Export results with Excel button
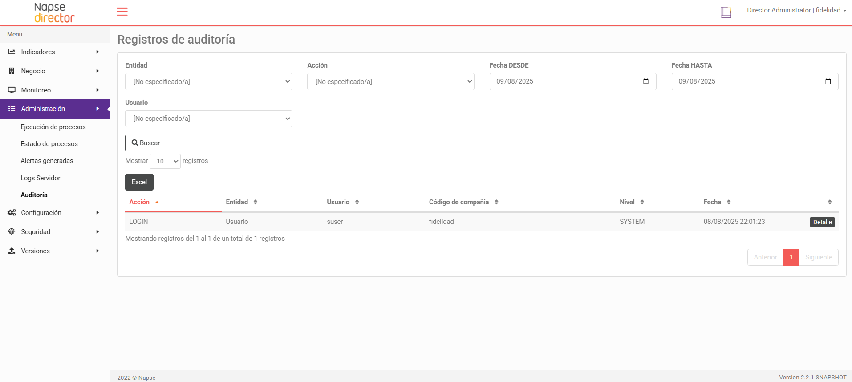Screen dimensions: 852x382 point(139,182)
